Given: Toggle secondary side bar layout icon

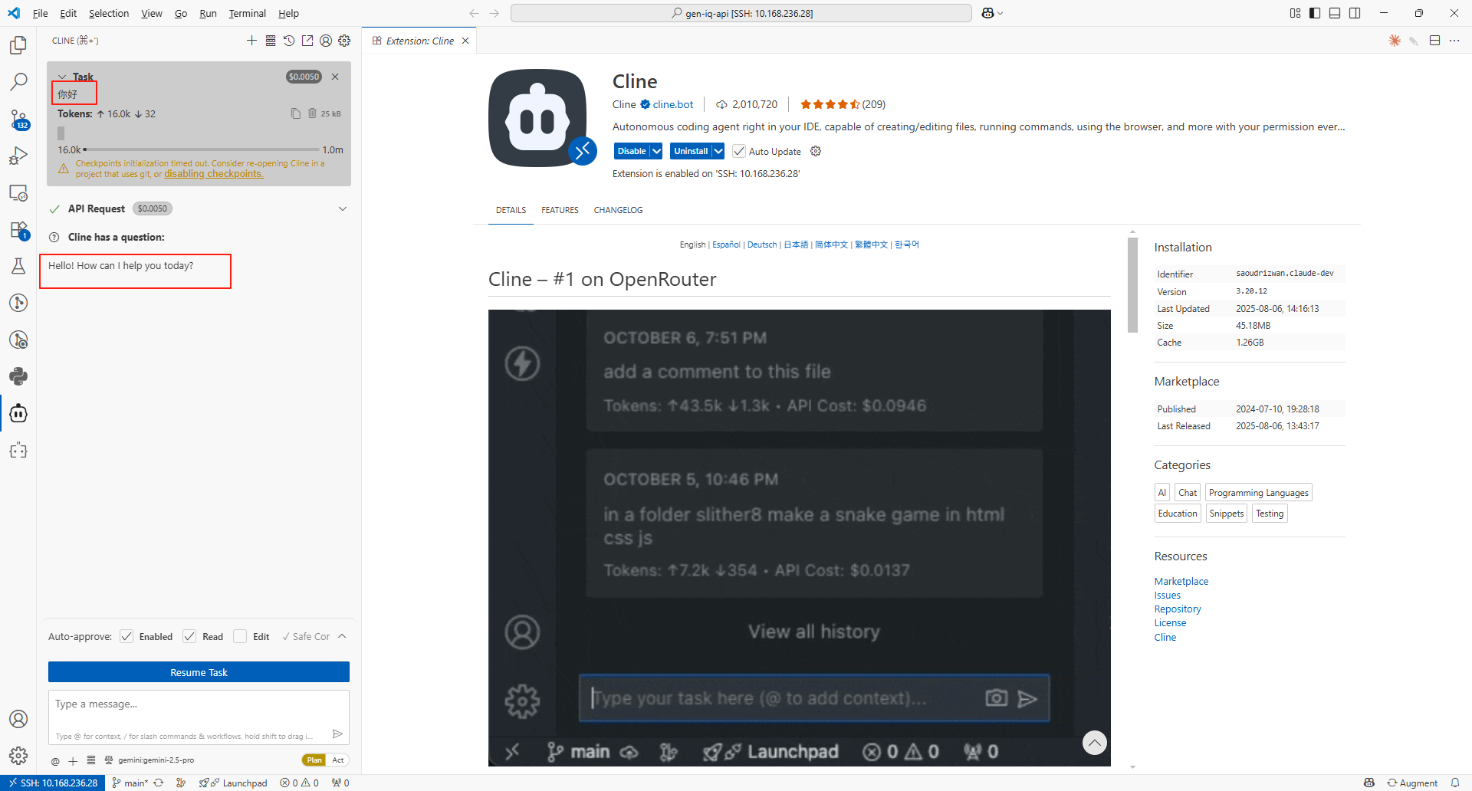Looking at the screenshot, I should tap(1355, 13).
